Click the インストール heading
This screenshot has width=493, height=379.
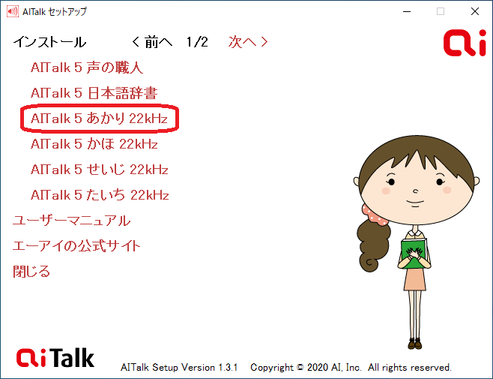(x=49, y=42)
